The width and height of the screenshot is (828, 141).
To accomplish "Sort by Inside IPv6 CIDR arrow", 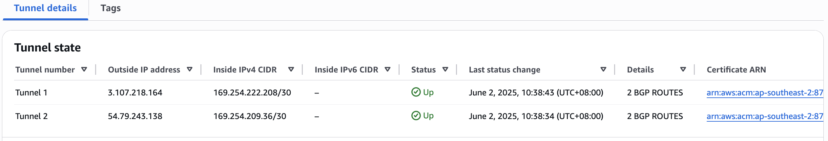I will point(387,70).
